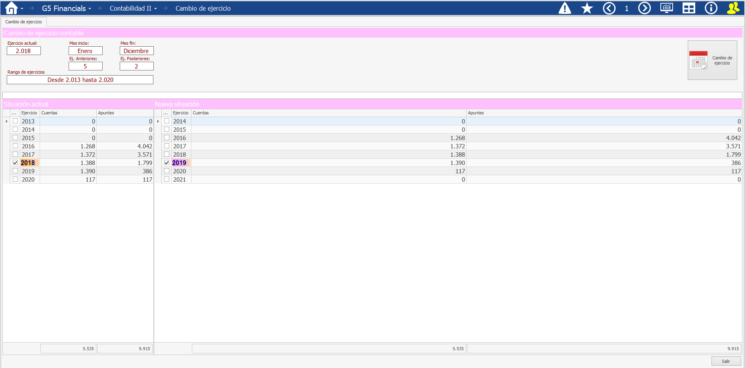
Task: Go forward with the right arrow icon
Action: pyautogui.click(x=644, y=8)
